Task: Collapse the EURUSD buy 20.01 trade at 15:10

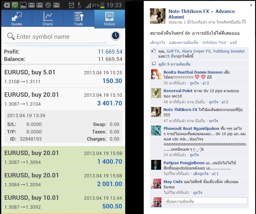Action: click(x=63, y=99)
